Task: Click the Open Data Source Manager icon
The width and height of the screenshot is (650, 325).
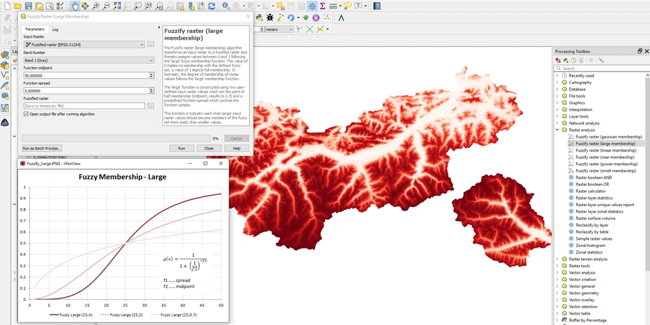Action: 5,55
